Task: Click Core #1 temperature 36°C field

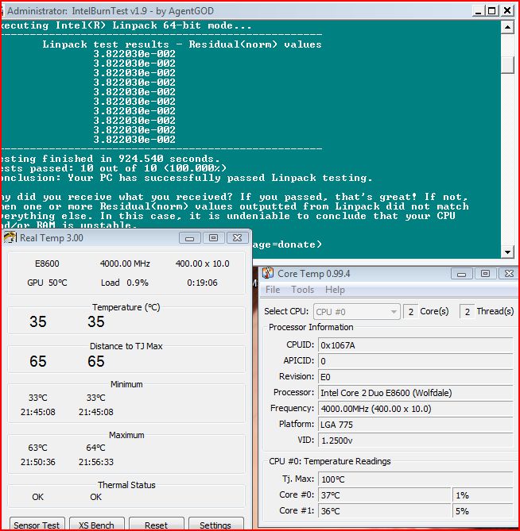Action: click(384, 511)
